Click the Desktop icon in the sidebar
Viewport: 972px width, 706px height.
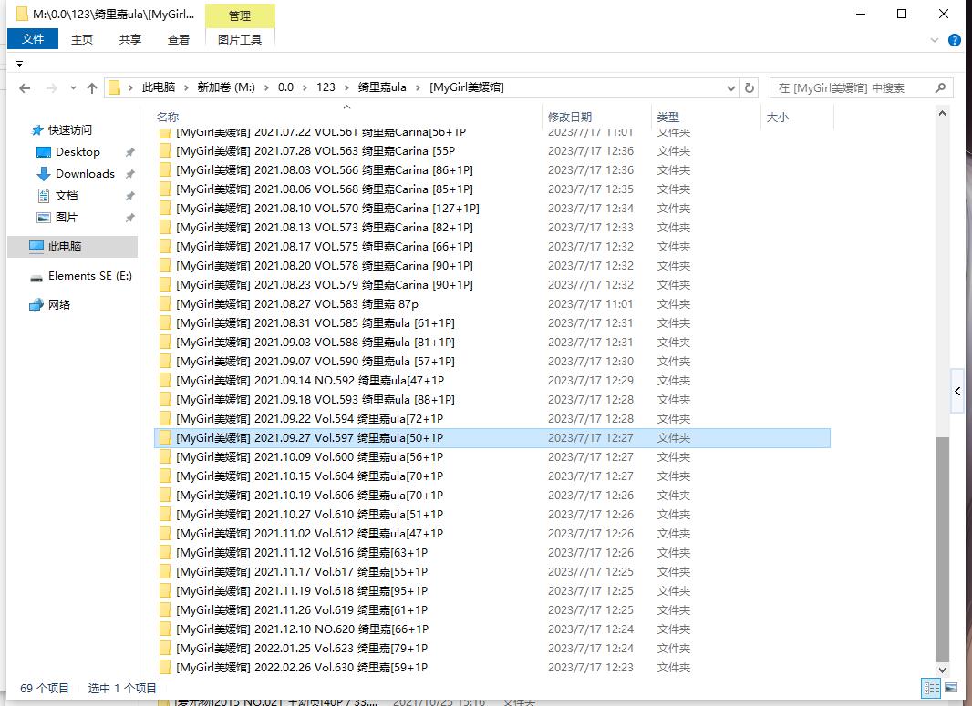44,152
